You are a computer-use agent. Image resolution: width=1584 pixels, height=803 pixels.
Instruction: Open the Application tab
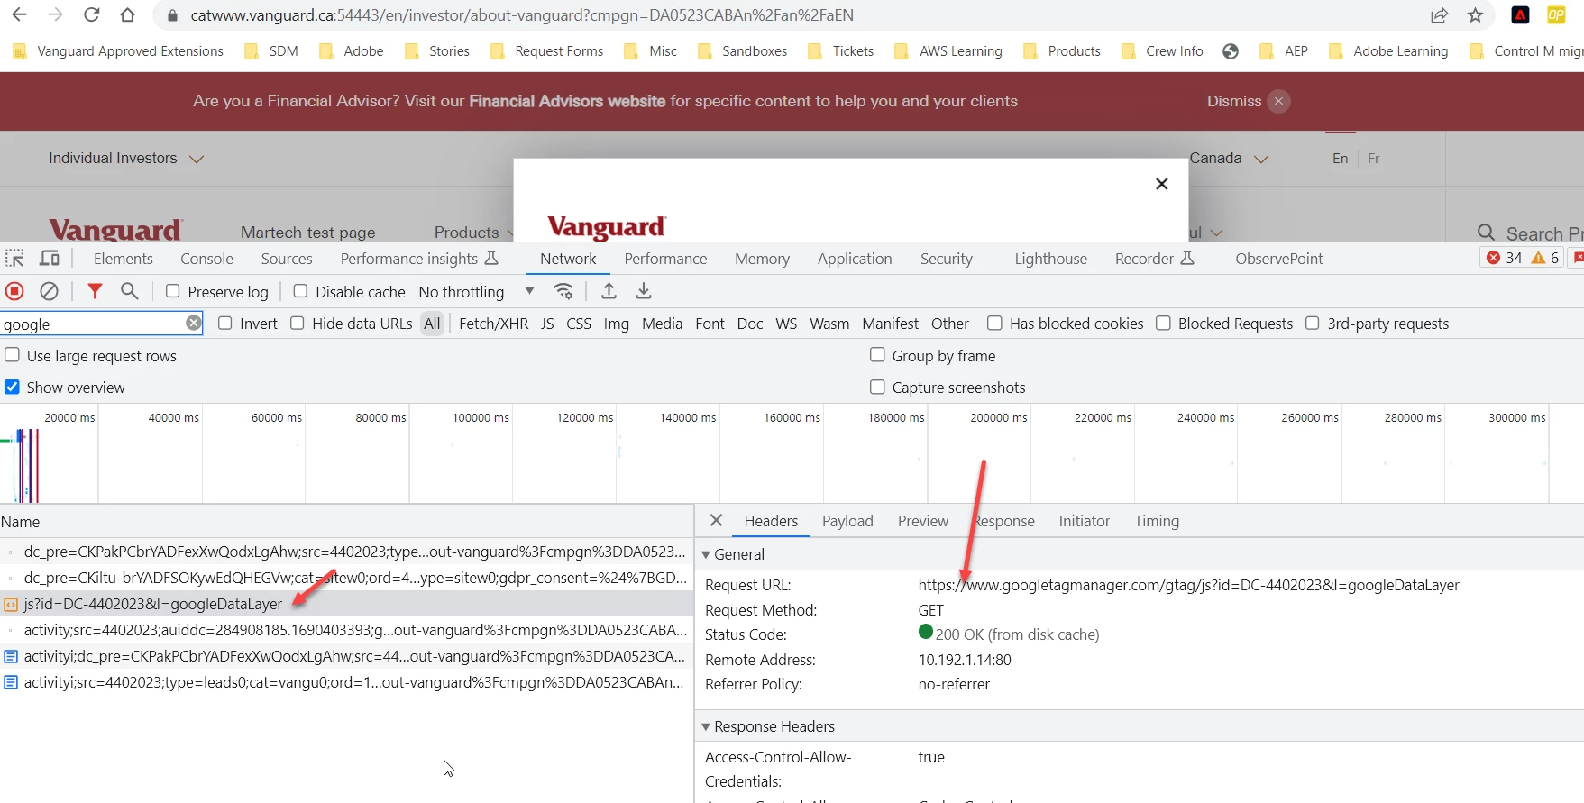click(x=855, y=259)
